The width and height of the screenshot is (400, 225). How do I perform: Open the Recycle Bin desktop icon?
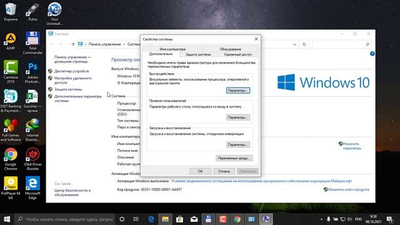coord(11,12)
